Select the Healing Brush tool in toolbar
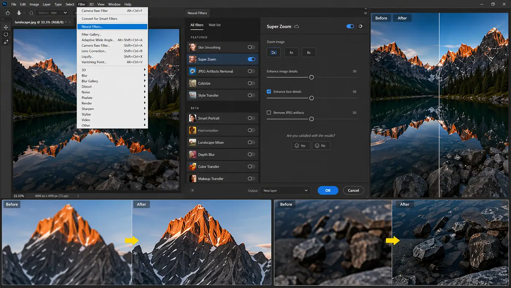This screenshot has height=288, width=511. 6,42
